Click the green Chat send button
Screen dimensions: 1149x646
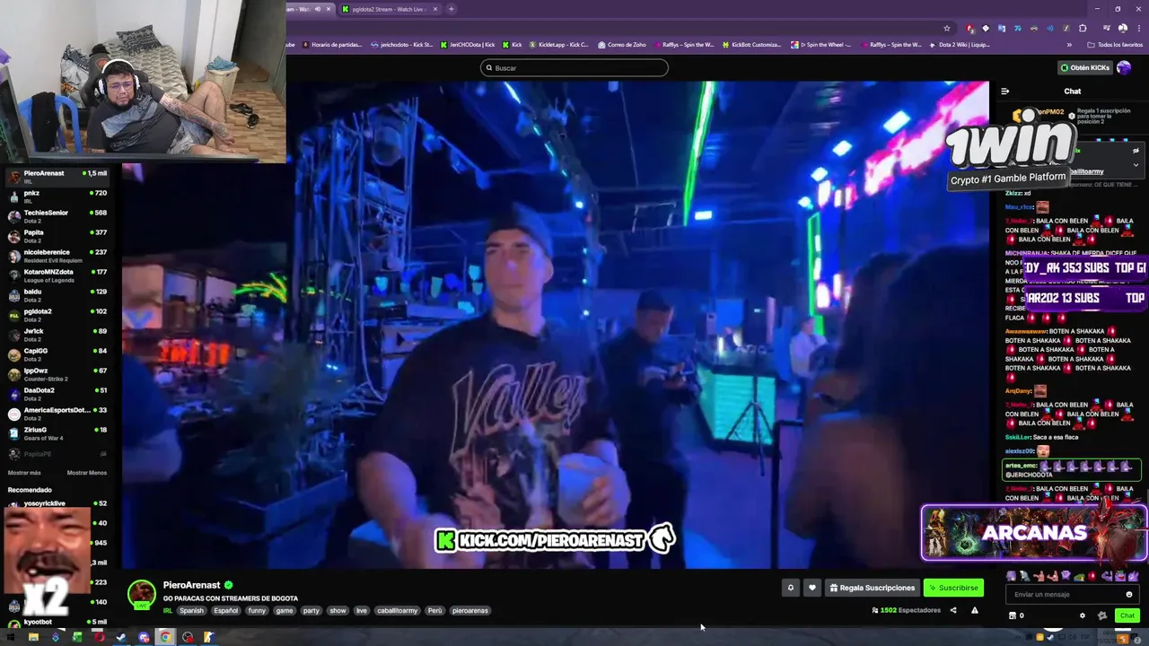(1127, 615)
